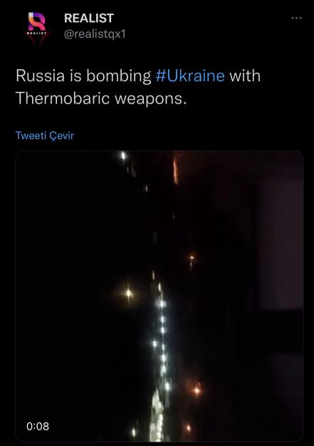Click the word 'with' after the hashtag
The width and height of the screenshot is (314, 446).
coord(245,76)
